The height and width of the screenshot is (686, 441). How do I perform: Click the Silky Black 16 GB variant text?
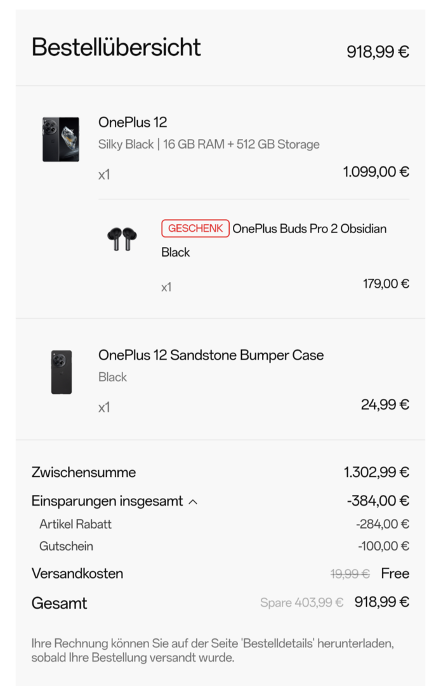pos(209,144)
